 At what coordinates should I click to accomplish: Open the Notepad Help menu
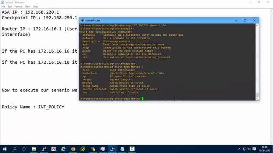pyautogui.click(x=35, y=7)
